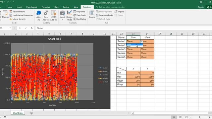Open the Macros dialog
212x119 pixels.
[x=5, y=15]
